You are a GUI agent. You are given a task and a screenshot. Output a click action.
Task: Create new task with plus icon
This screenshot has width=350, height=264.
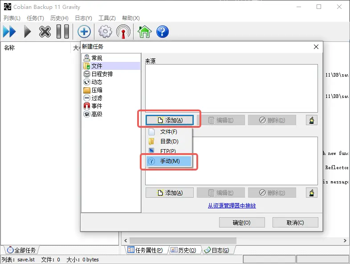(84, 32)
